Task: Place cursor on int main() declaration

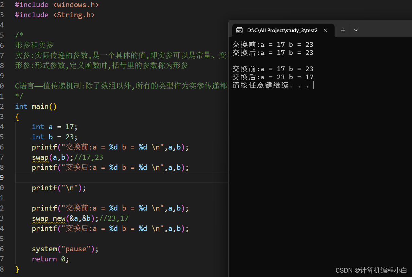Action: pyautogui.click(x=36, y=106)
